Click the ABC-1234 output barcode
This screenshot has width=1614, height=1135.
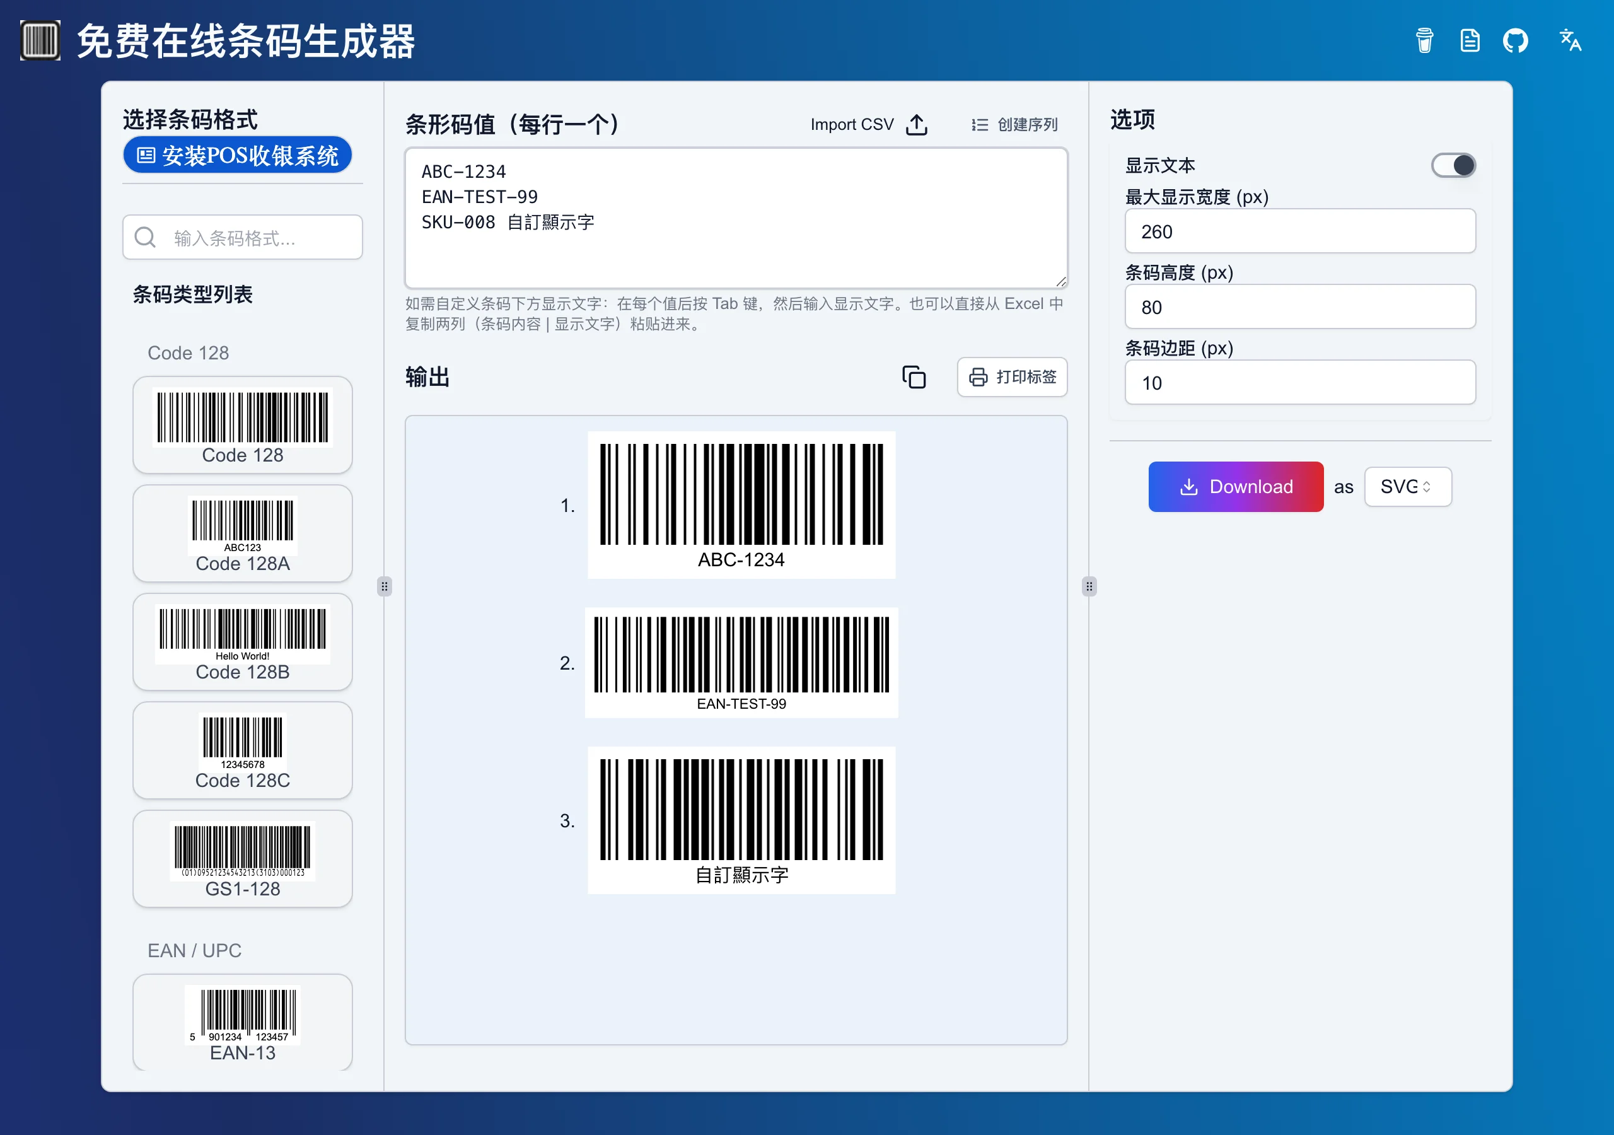[x=741, y=505]
